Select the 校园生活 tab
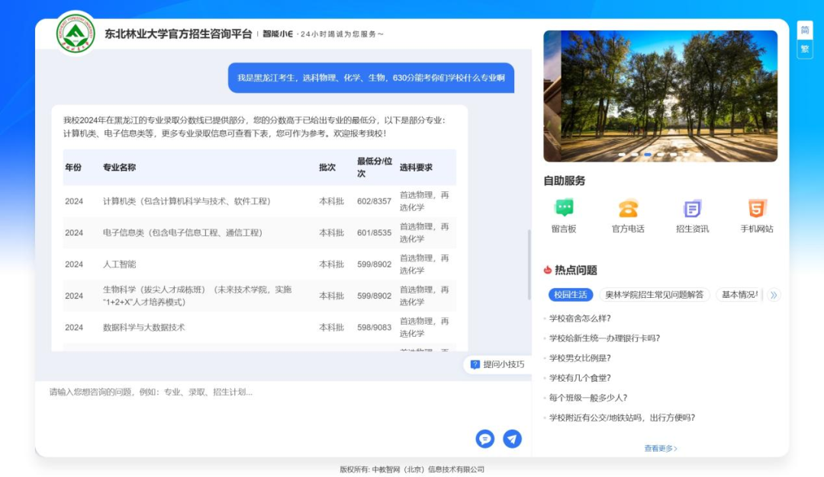This screenshot has width=824, height=477. pyautogui.click(x=571, y=295)
